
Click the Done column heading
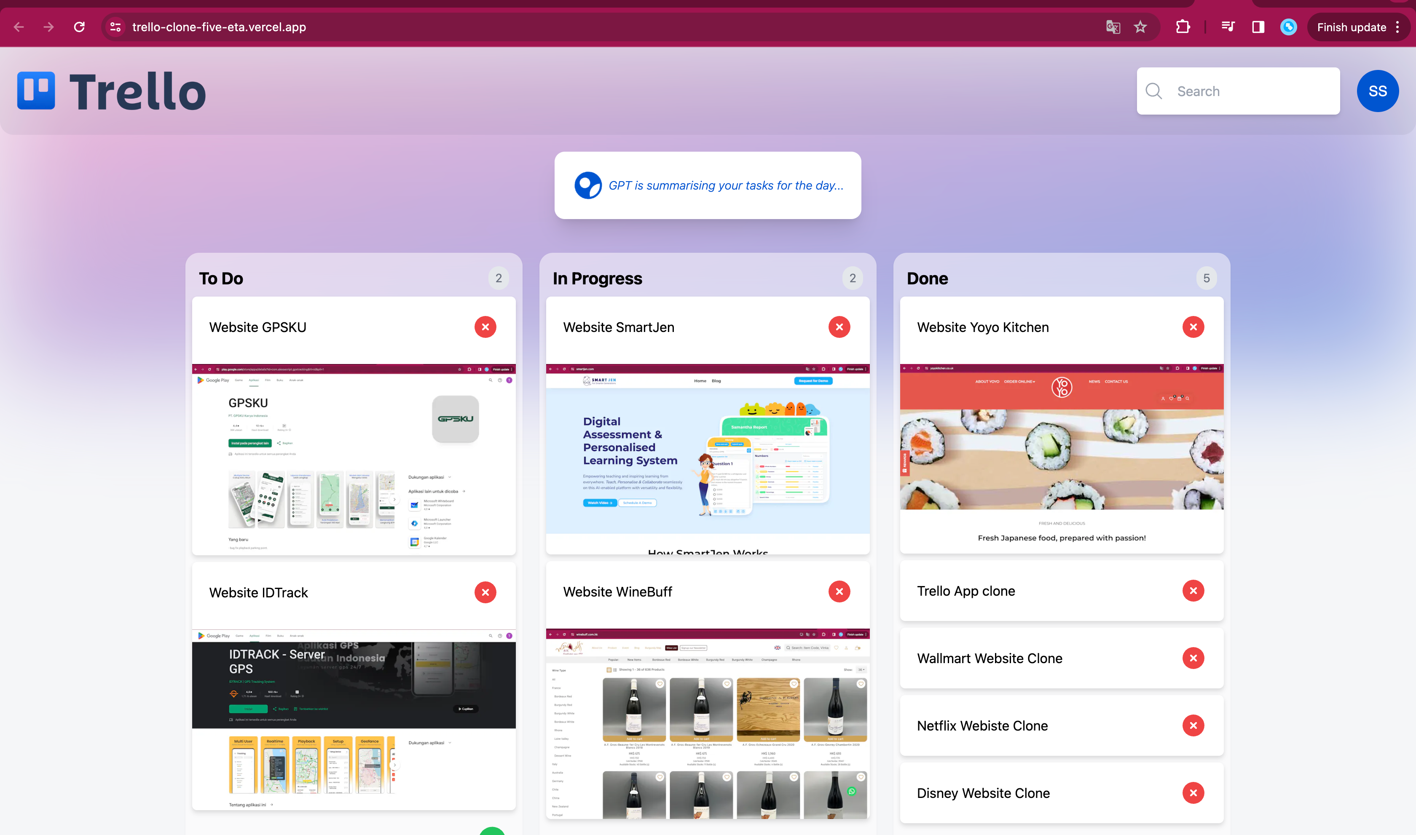(x=927, y=278)
